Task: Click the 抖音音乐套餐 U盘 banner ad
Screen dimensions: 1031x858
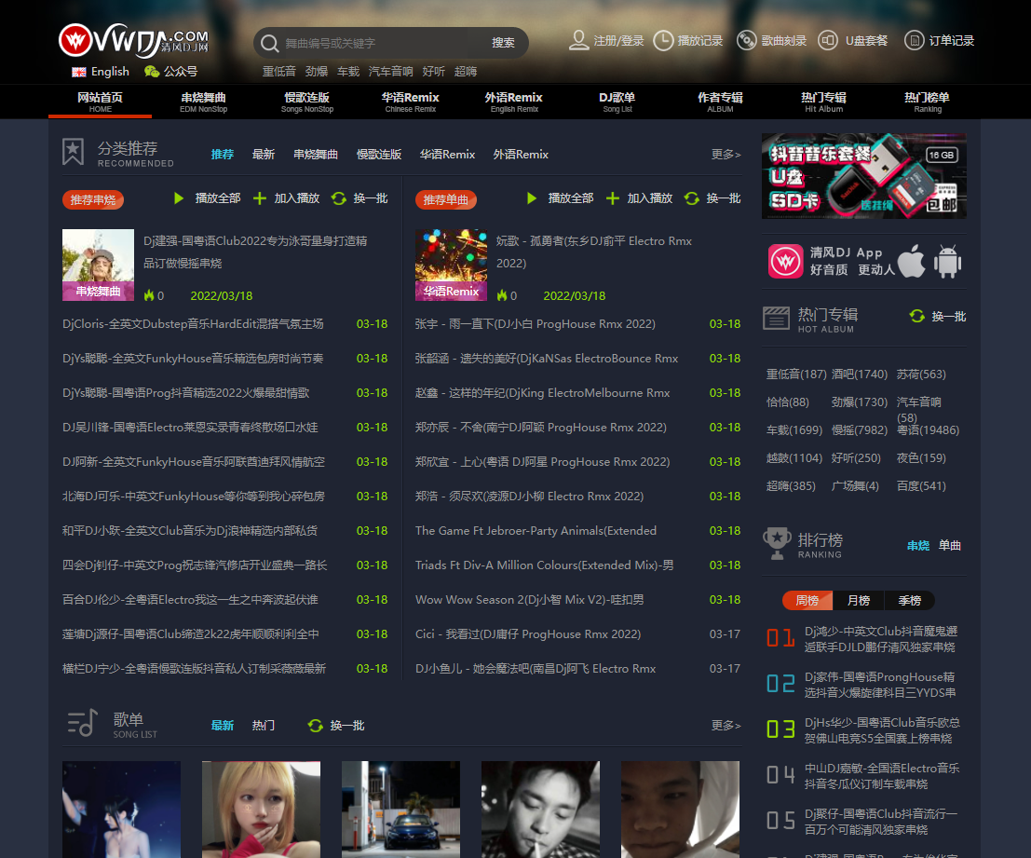Action: (863, 175)
